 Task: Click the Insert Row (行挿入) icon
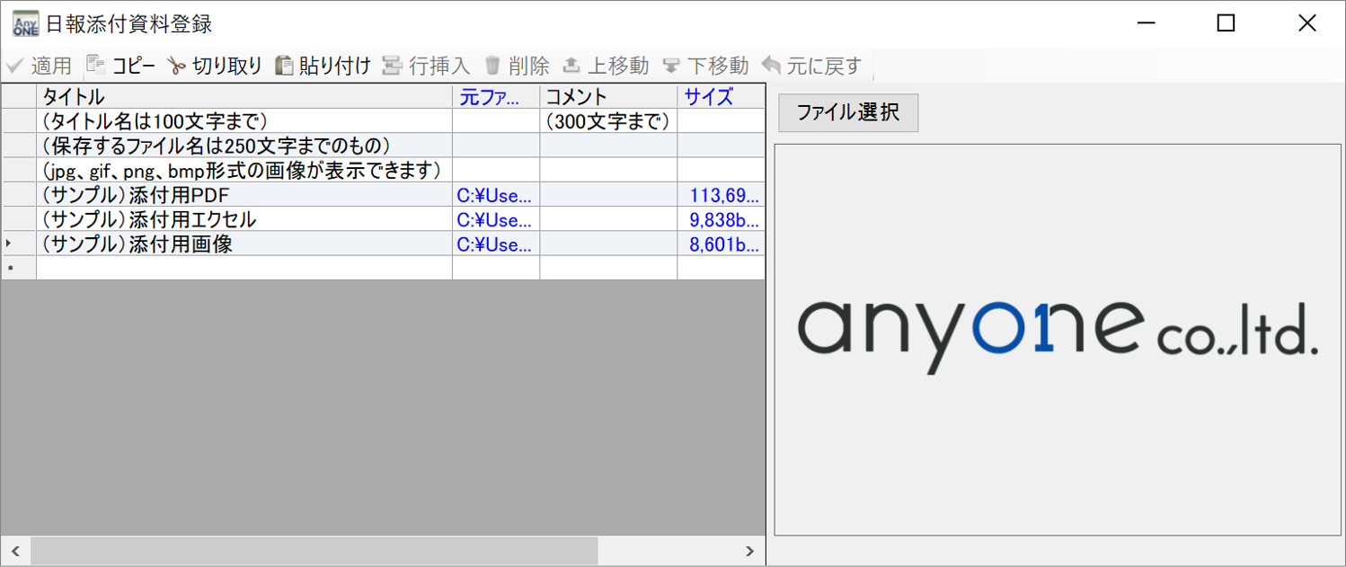(x=392, y=66)
